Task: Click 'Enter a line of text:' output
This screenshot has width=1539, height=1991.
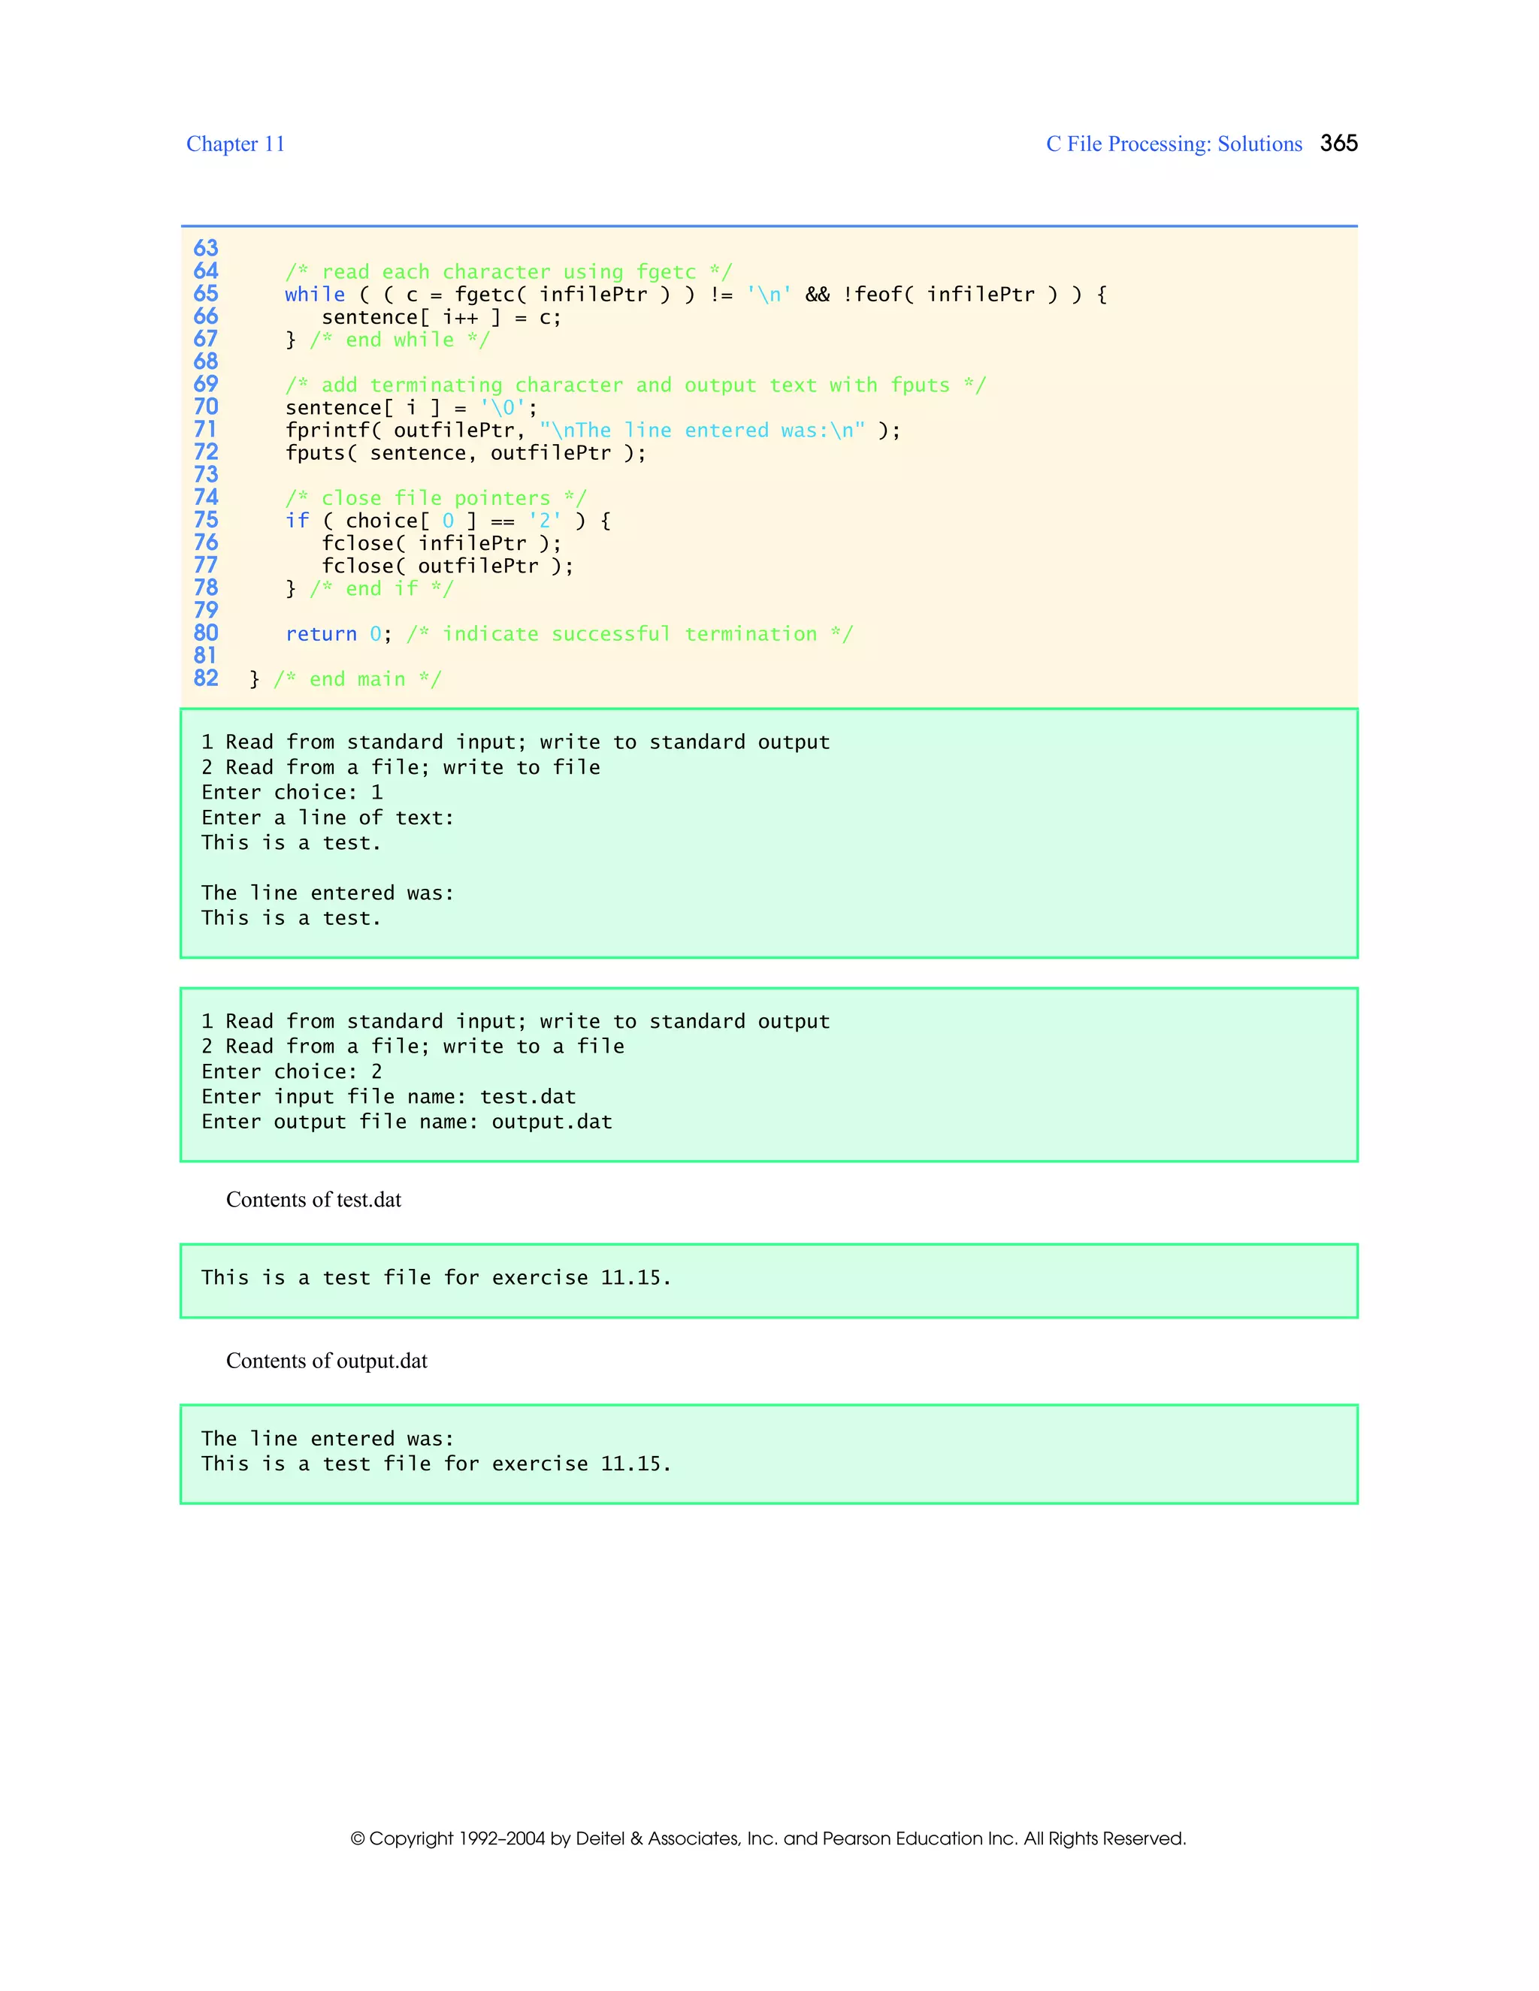Action: tap(328, 817)
